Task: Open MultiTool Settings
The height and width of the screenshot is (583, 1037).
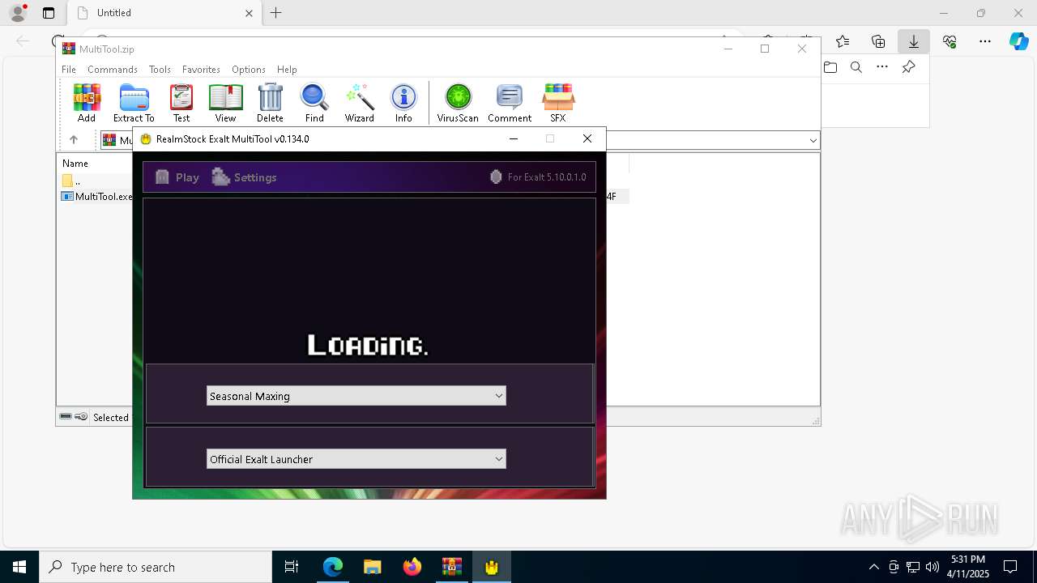Action: (244, 177)
